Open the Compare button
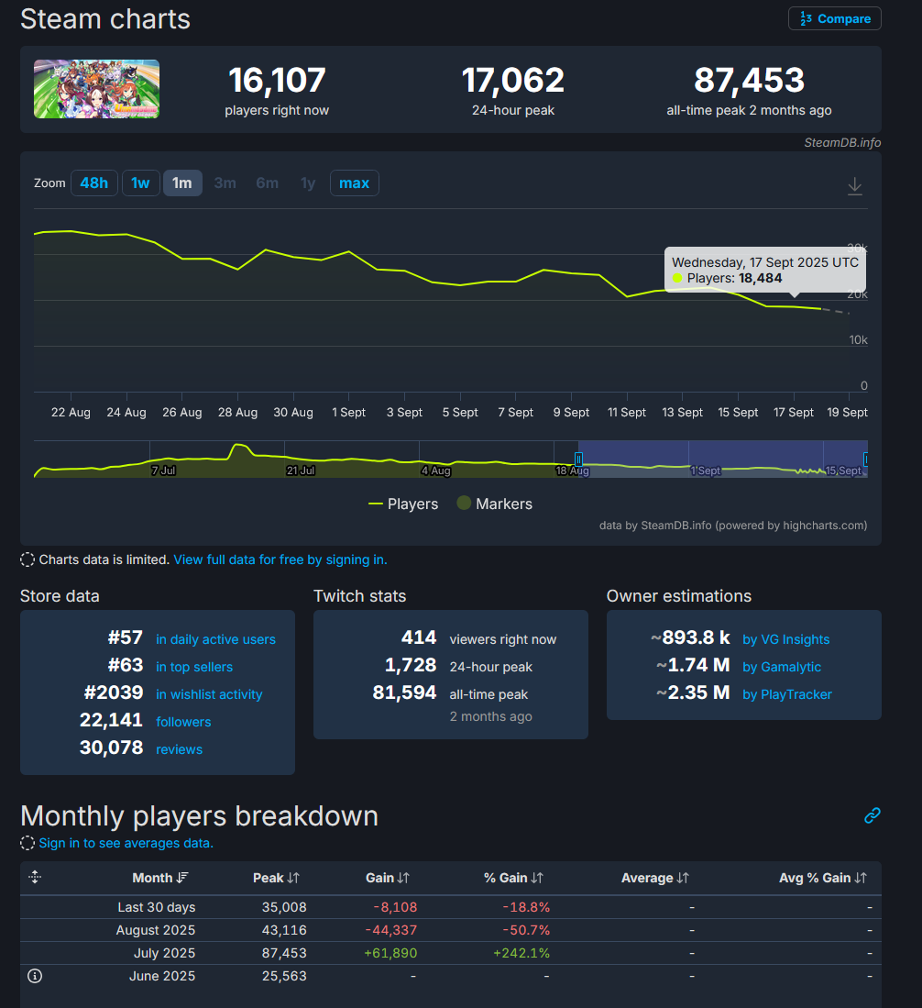The width and height of the screenshot is (922, 1008). pos(835,18)
